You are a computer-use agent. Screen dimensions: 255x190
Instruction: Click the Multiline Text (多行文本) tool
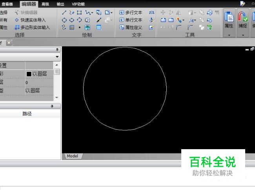pyautogui.click(x=131, y=13)
